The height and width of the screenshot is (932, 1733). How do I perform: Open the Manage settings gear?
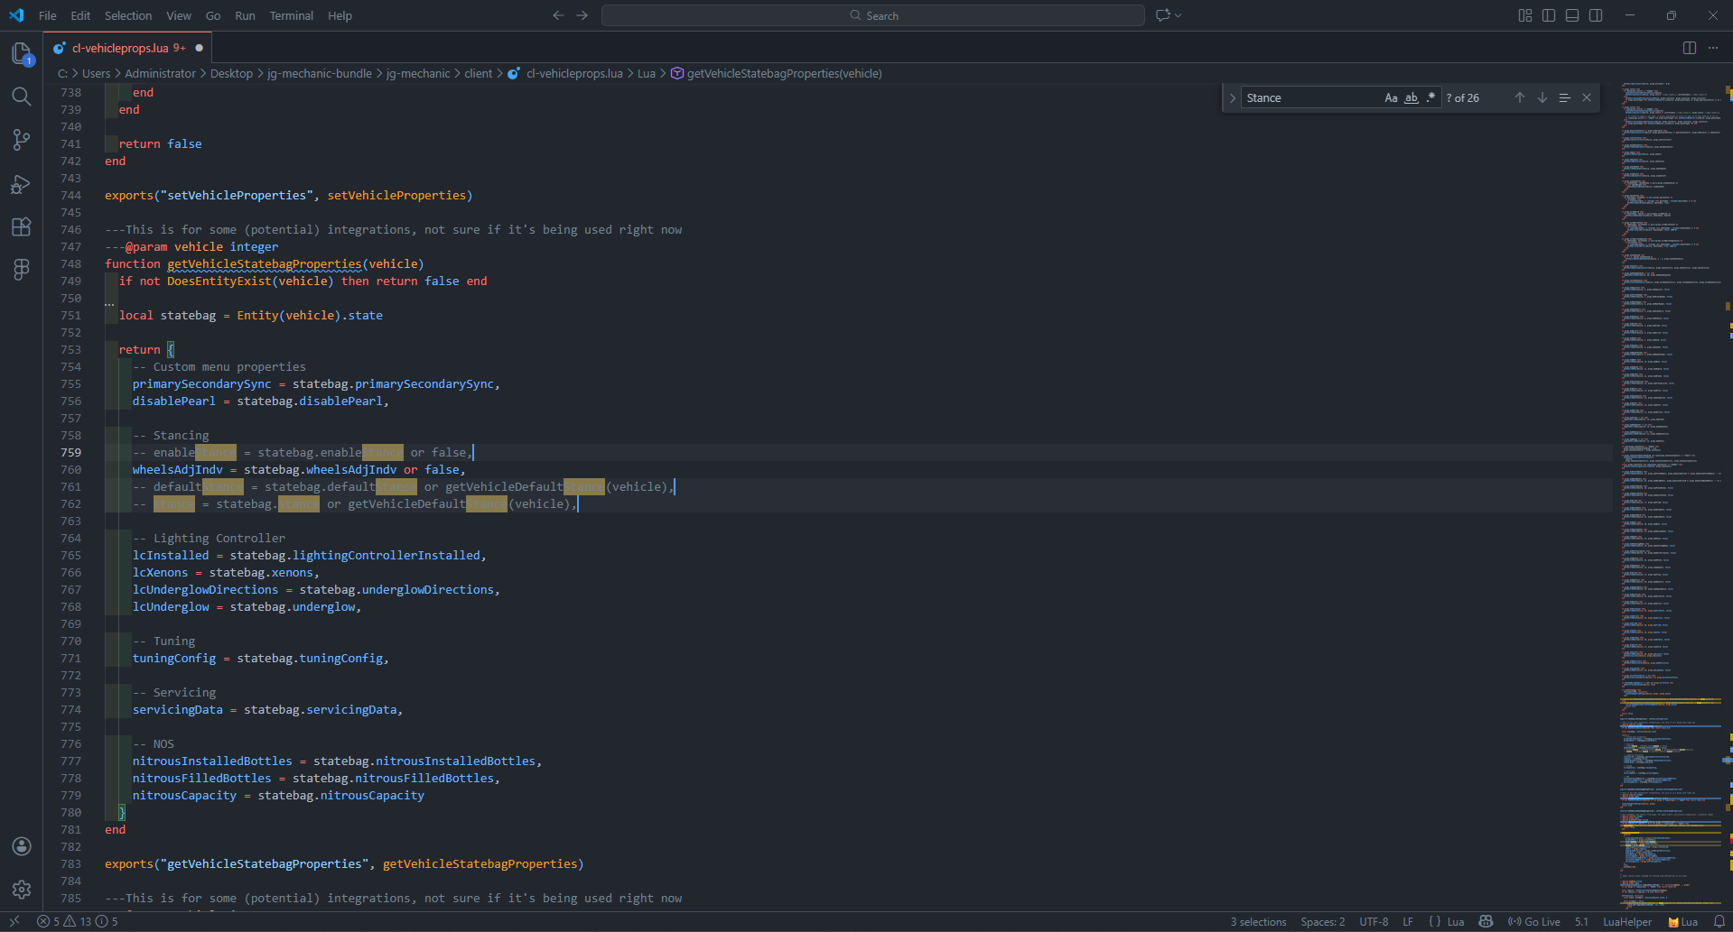[22, 890]
